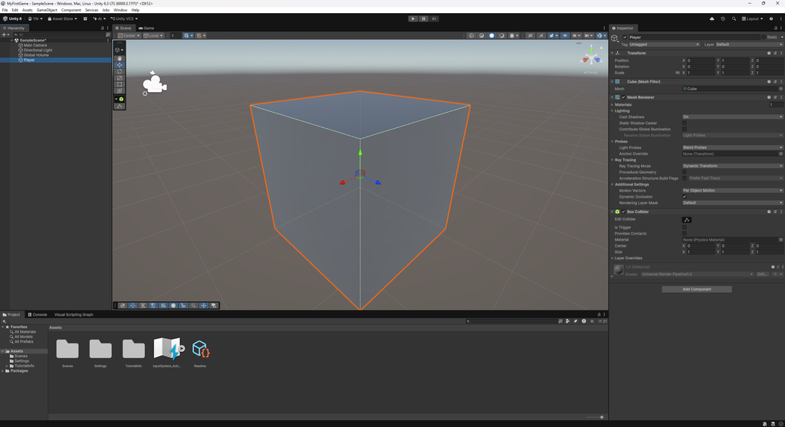This screenshot has width=785, height=427.
Task: Click the scale constrain proportions link icon
Action: coord(678,73)
